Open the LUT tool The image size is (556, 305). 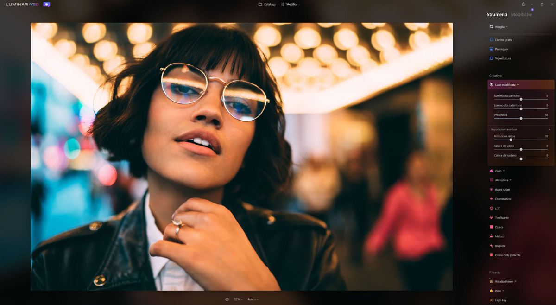pos(497,209)
